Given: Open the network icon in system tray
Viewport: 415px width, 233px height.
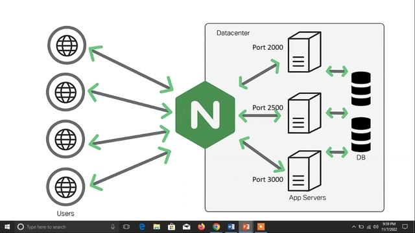Looking at the screenshot, I should click(x=368, y=227).
